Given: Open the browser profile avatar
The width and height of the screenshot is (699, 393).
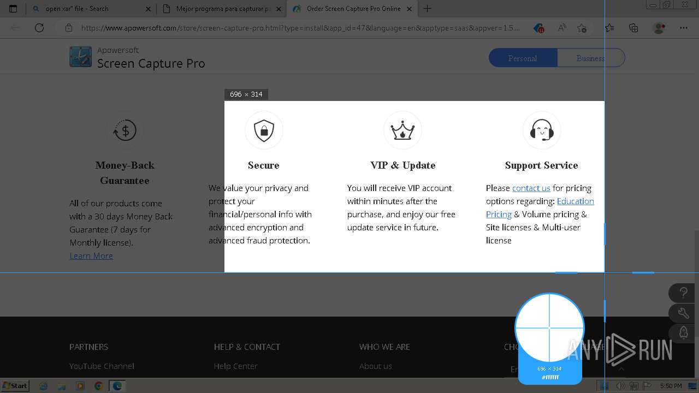Looking at the screenshot, I should tap(659, 28).
